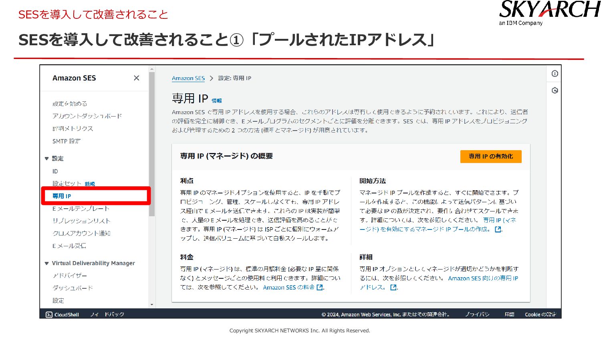Click the sidebar scrollbar thumb

(152, 144)
